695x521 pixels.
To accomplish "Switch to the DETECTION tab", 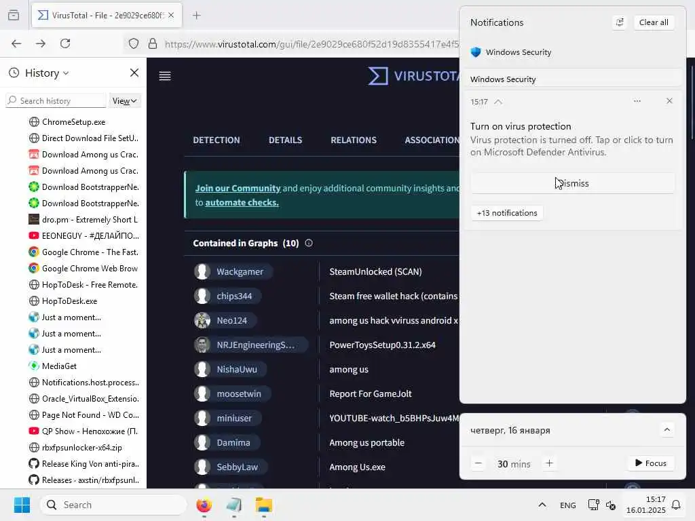I will [x=217, y=140].
